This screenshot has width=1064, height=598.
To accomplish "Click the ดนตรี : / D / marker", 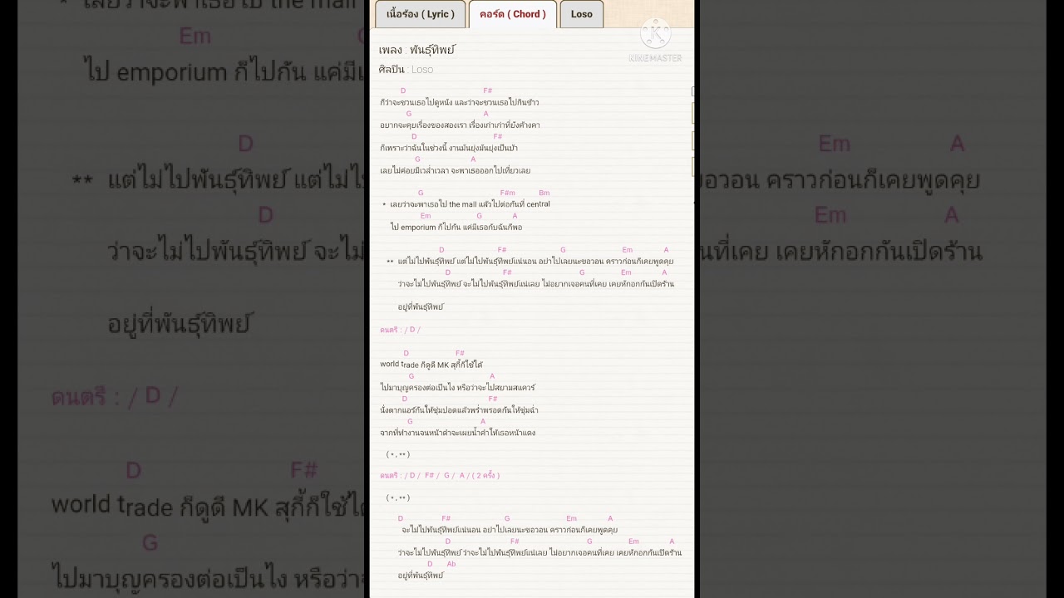I will (x=401, y=330).
